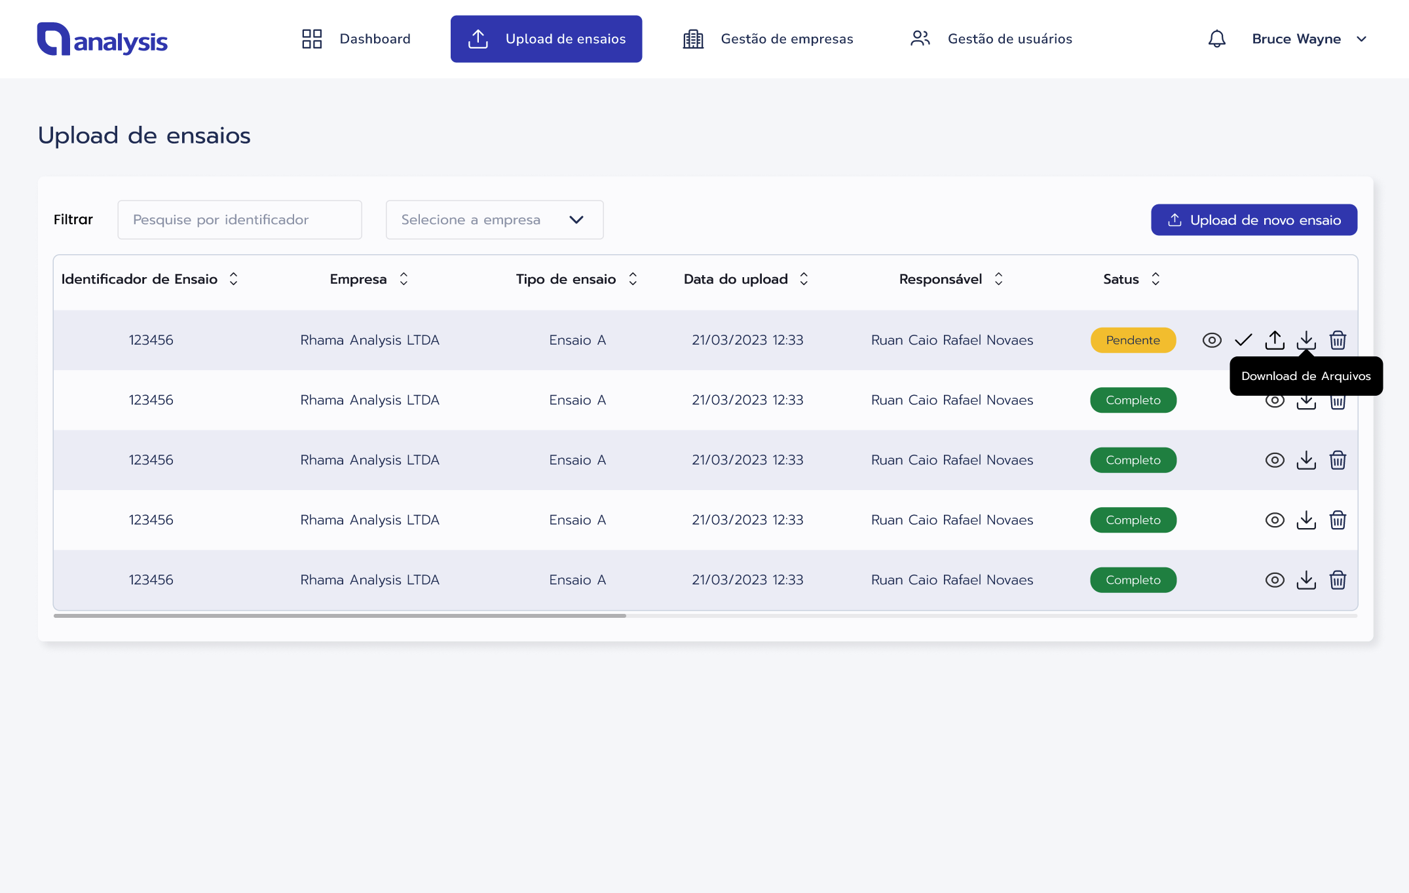
Task: Click the horizontal table scrollbar
Action: [x=339, y=616]
